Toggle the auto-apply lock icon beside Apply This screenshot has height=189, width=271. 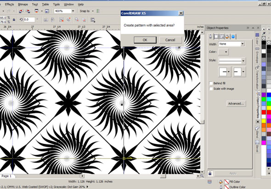coord(210,173)
